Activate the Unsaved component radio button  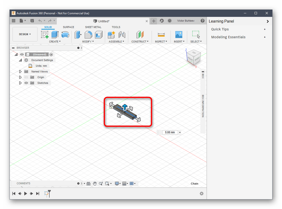click(x=51, y=54)
